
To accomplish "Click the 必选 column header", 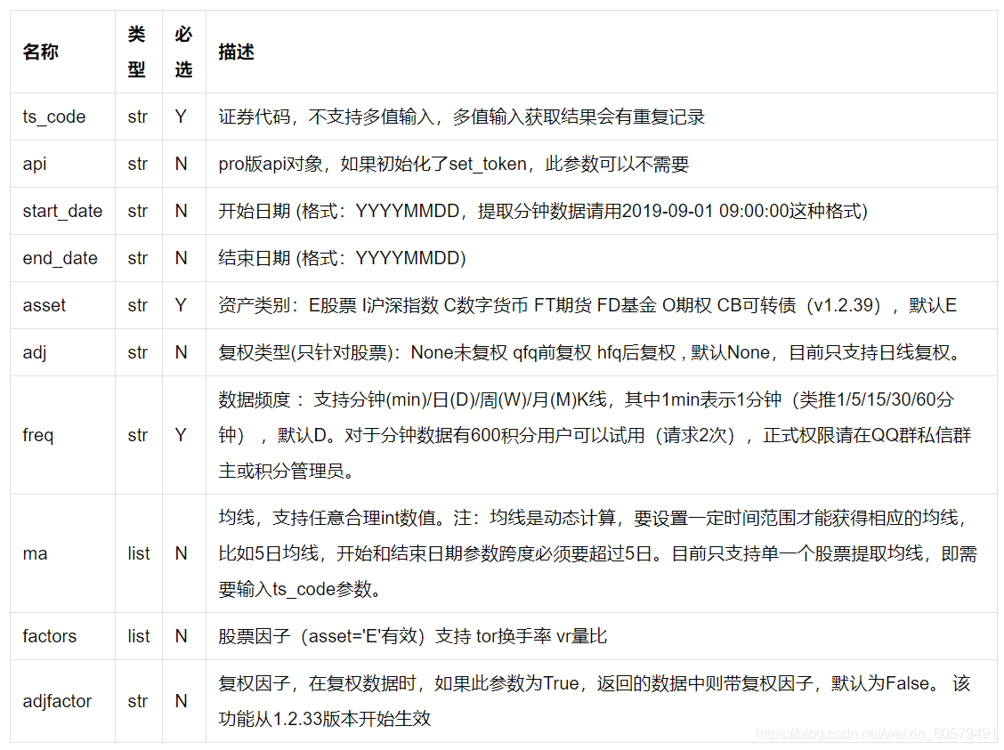I will click(183, 52).
